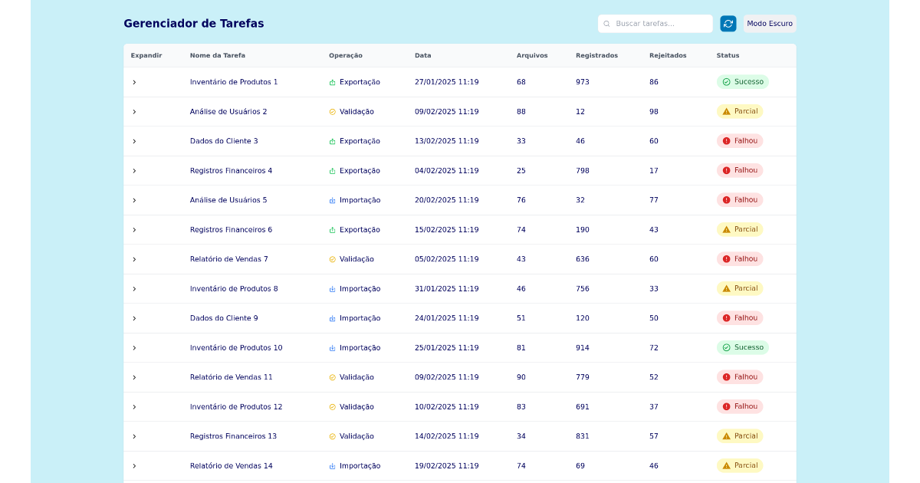
Task: Click the validation icon for Análise de Usuários 2
Action: point(332,112)
